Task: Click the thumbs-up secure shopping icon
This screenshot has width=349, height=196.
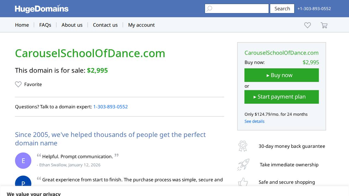Action: click(x=243, y=182)
